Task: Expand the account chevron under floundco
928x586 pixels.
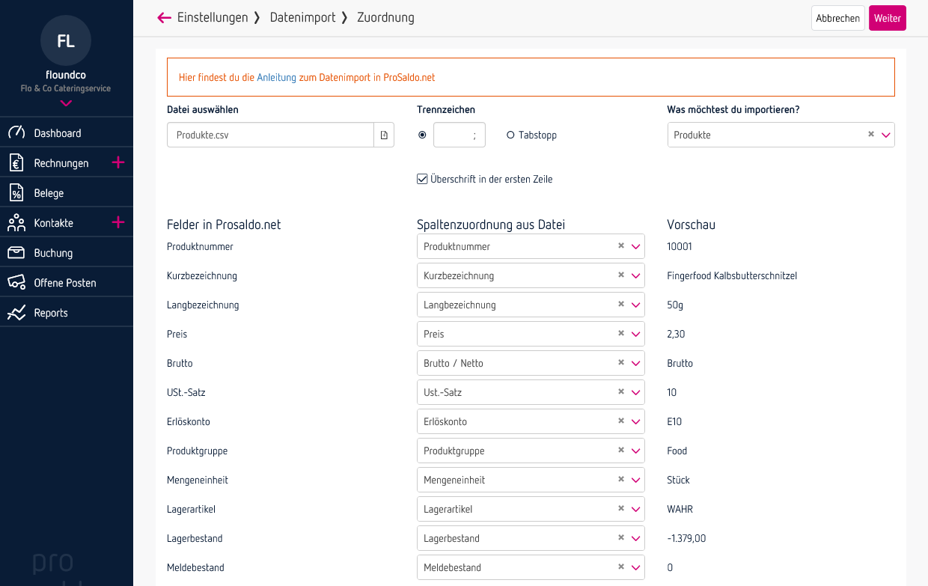Action: point(66,103)
